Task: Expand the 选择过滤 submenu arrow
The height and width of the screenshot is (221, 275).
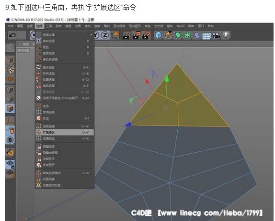Action: click(x=91, y=35)
